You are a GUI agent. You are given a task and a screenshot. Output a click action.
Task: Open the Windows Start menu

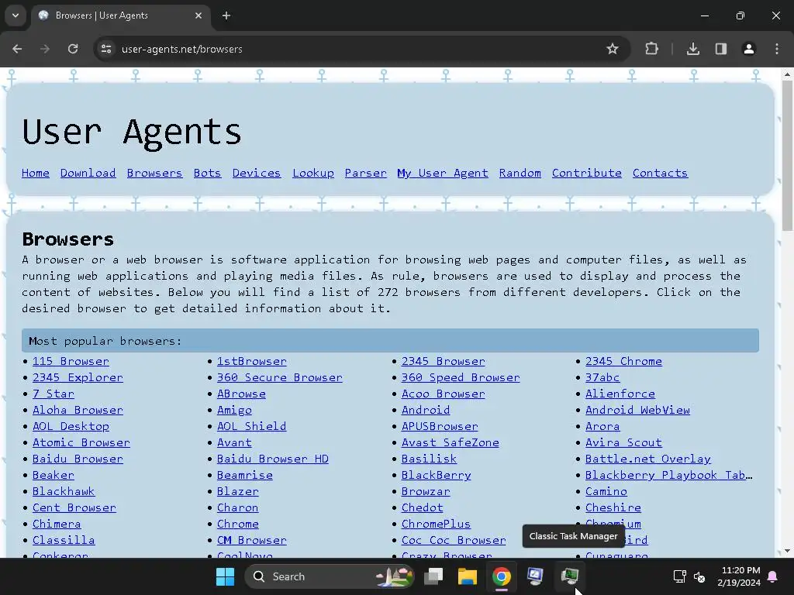click(x=225, y=576)
